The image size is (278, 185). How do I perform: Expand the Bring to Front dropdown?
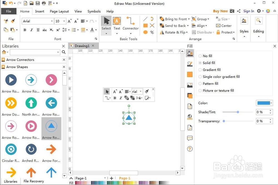(x=189, y=19)
